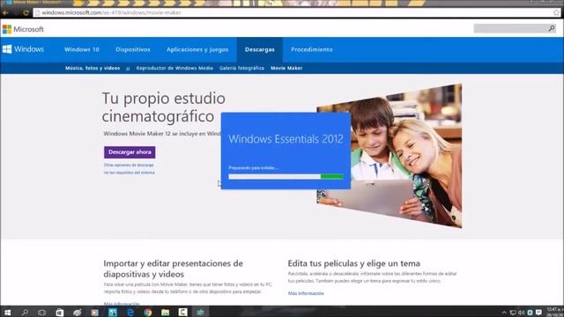The image size is (564, 317).
Task: Click the family photo banner image
Action: [x=389, y=156]
